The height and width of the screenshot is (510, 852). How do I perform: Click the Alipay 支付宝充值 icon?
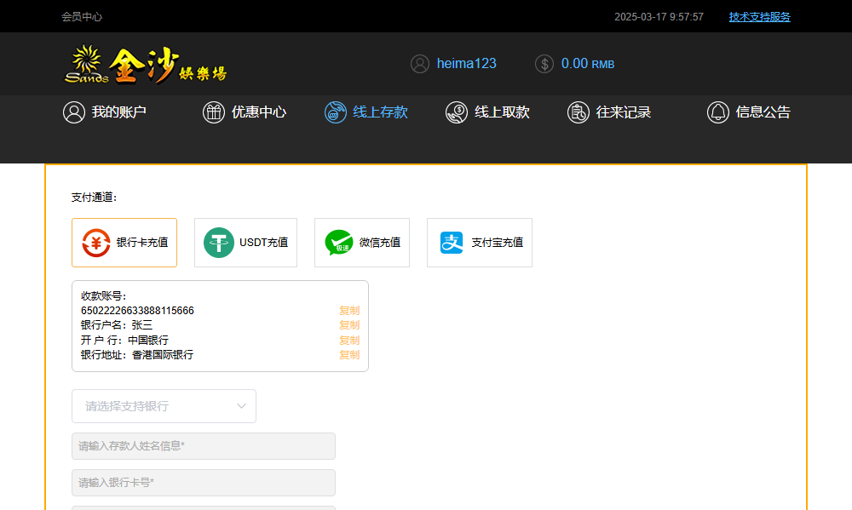452,243
